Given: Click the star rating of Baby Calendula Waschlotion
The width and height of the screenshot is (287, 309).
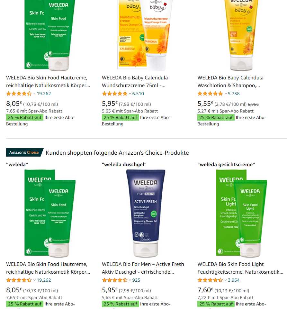Looking at the screenshot, I should pyautogui.click(x=210, y=94).
